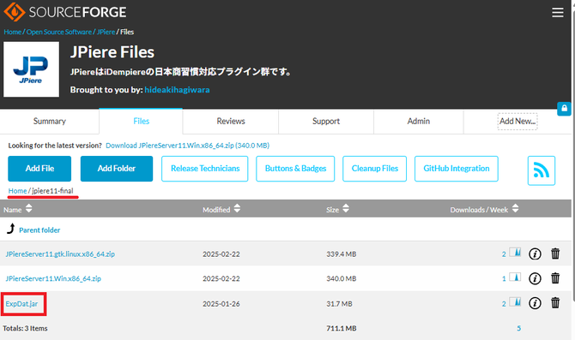Click the Add New... dashed box

pyautogui.click(x=517, y=121)
